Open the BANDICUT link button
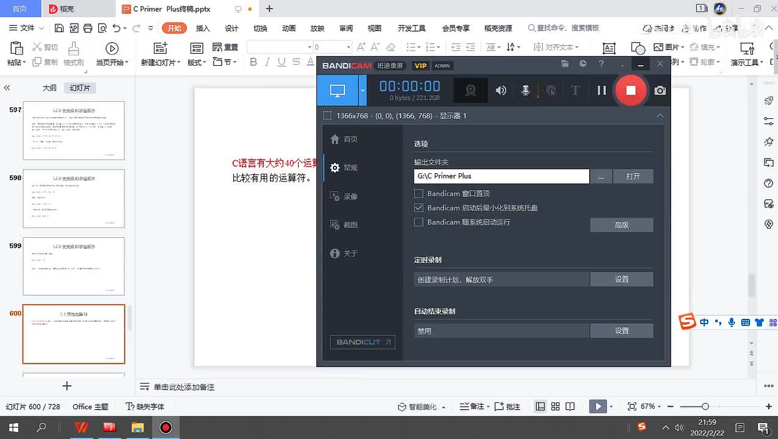The image size is (778, 439). pyautogui.click(x=363, y=342)
